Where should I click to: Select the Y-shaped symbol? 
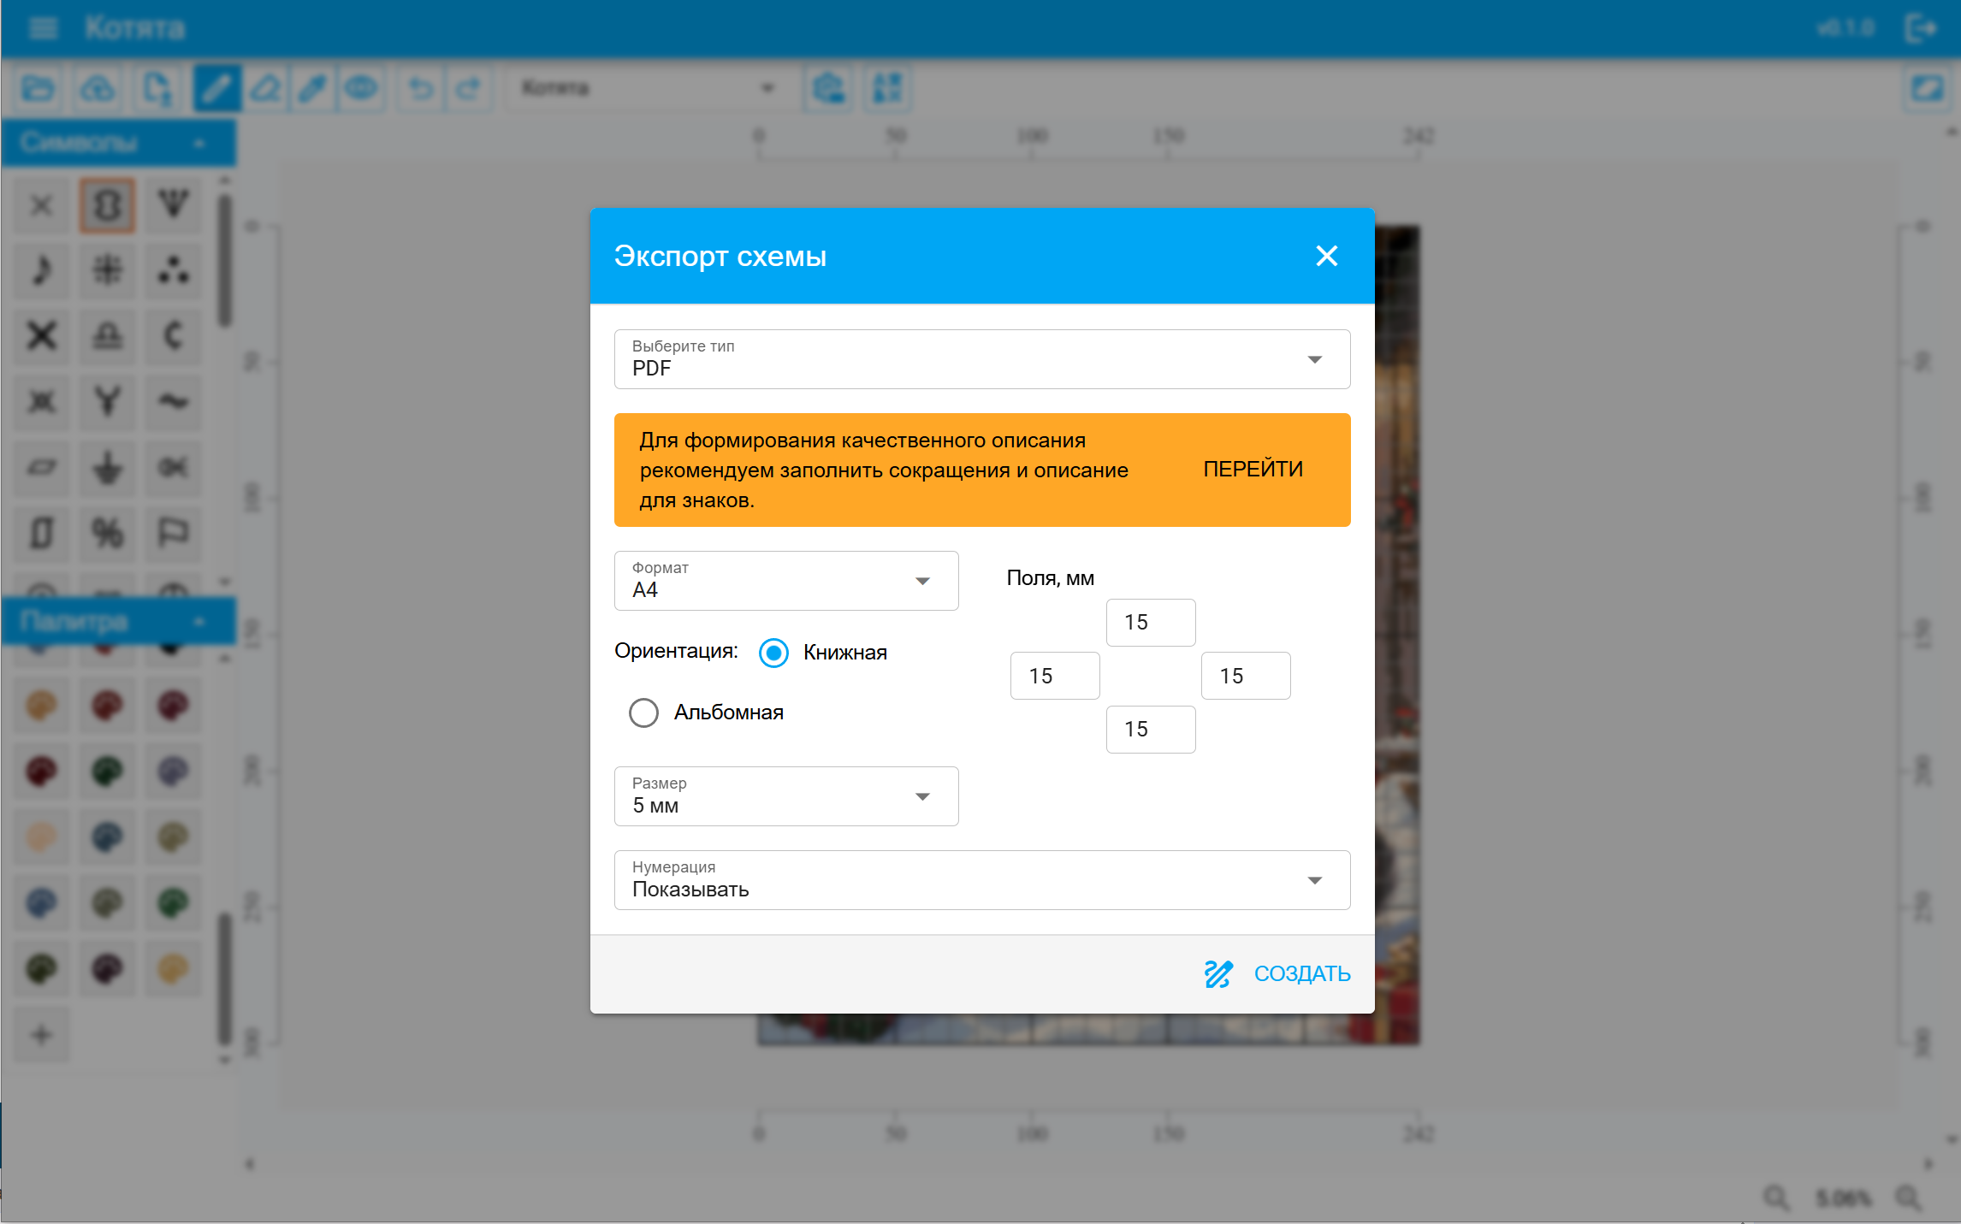(x=107, y=401)
